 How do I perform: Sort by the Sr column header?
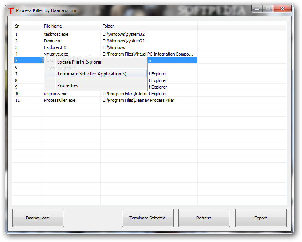click(x=27, y=26)
